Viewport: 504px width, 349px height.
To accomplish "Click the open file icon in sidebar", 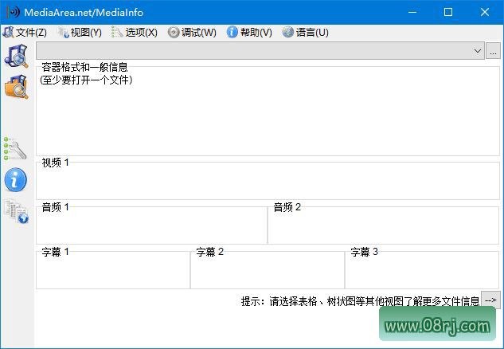I will [x=17, y=57].
